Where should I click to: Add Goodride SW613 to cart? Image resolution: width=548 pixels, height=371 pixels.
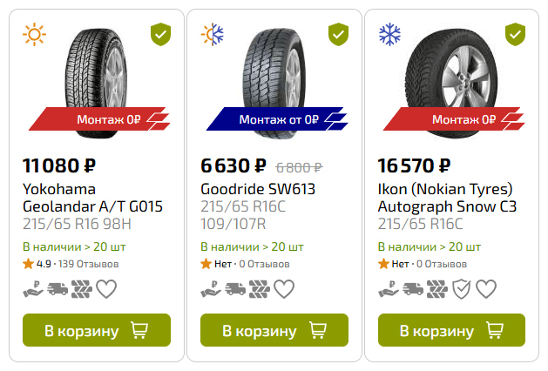274,330
